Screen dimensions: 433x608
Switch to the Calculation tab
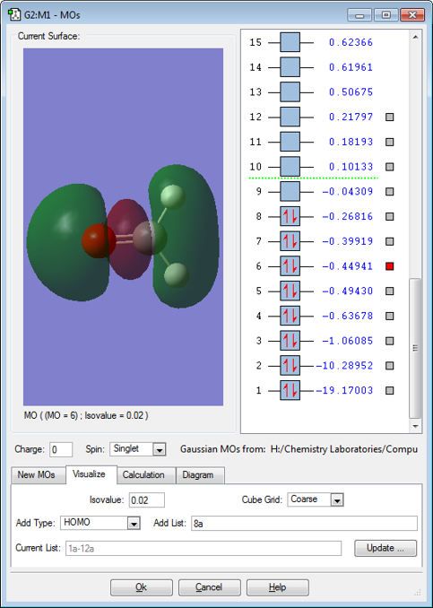143,475
